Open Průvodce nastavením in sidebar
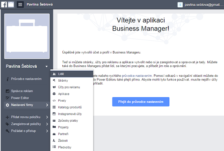The height and width of the screenshot is (151, 224). click(26, 79)
